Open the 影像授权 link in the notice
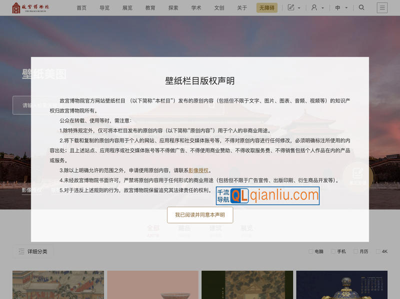 click(x=199, y=170)
